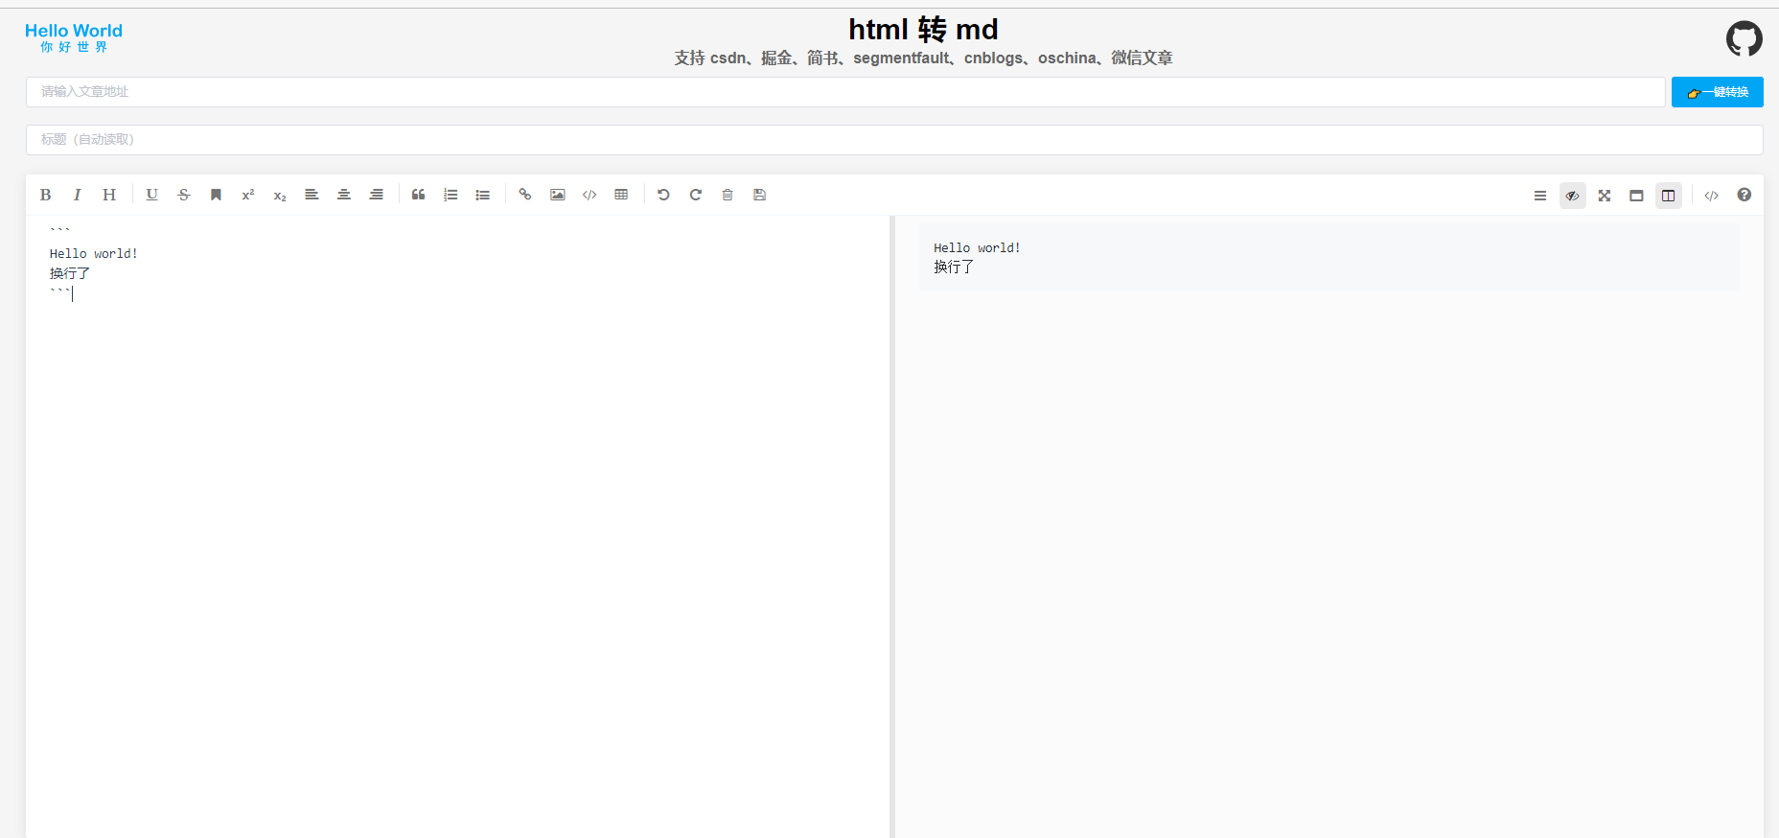Image resolution: width=1779 pixels, height=838 pixels.
Task: Insert superscript text
Action: (x=248, y=195)
